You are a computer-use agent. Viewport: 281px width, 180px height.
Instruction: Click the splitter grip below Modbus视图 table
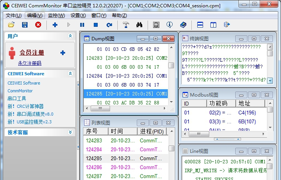coord(228,139)
